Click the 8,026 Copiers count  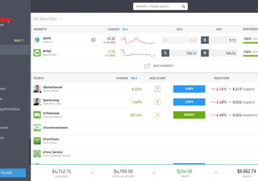coord(243,102)
